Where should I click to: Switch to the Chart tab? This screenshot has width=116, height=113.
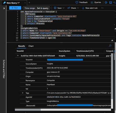31,46
